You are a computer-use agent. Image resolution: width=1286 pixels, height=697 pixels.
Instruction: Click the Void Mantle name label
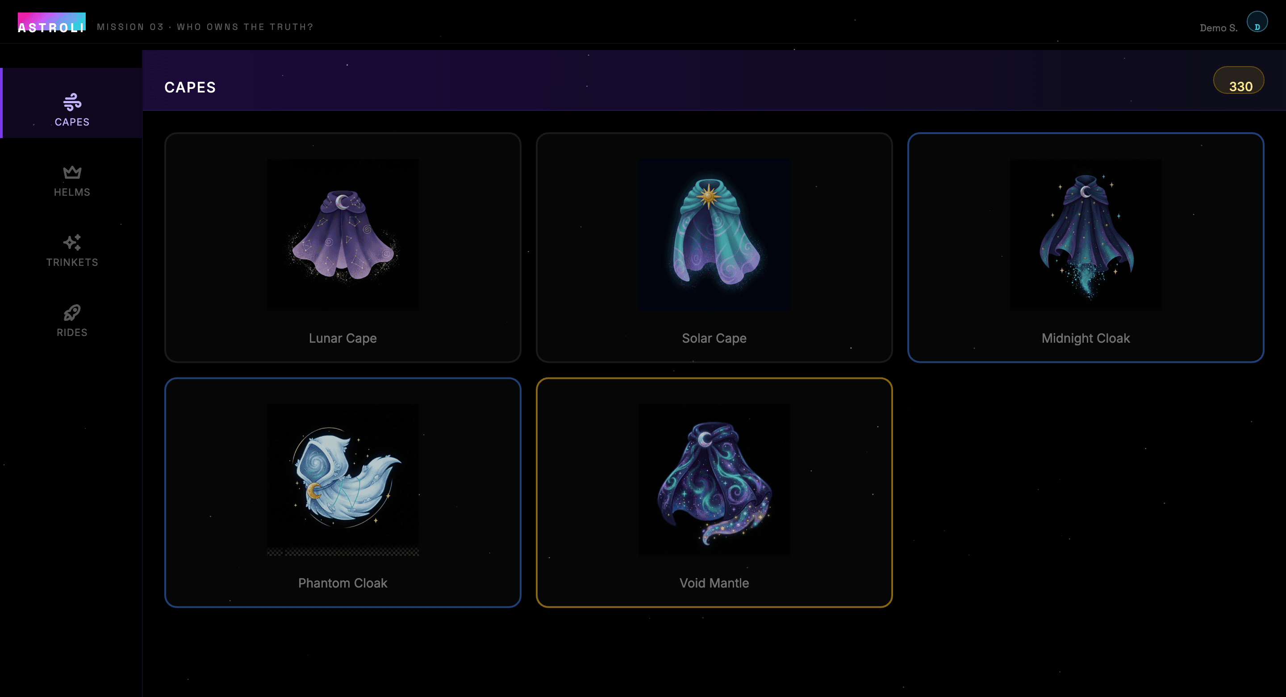tap(714, 583)
